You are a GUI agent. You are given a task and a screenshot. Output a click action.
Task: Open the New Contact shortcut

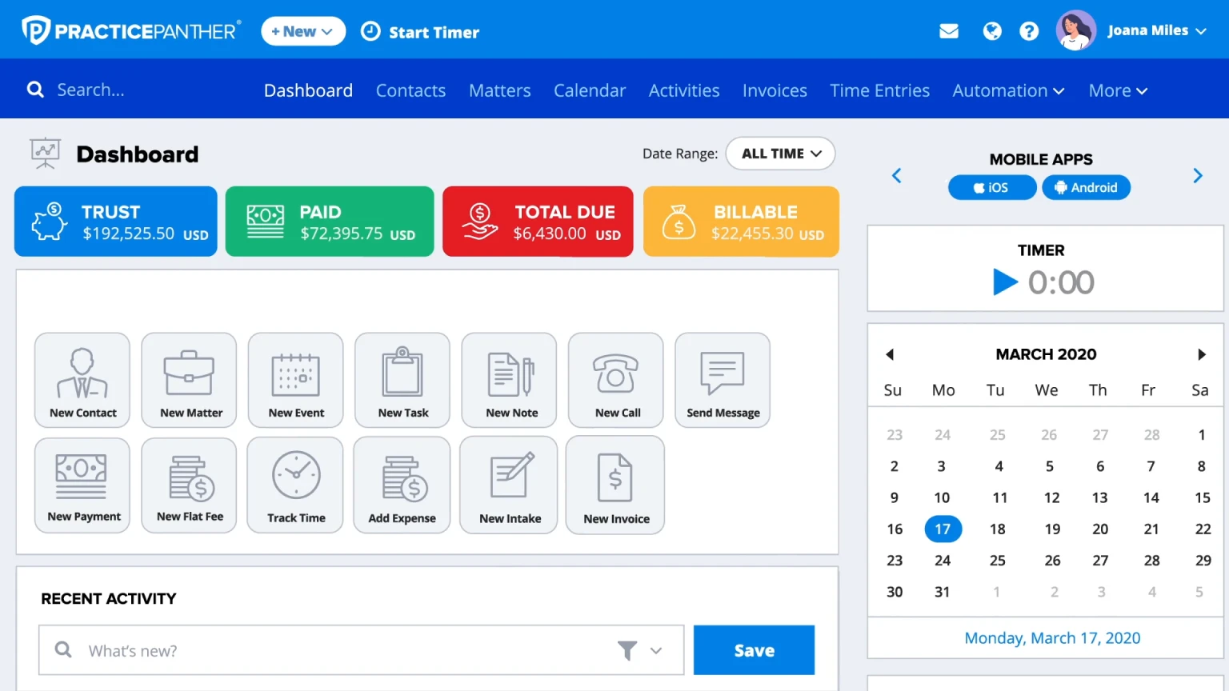82,380
